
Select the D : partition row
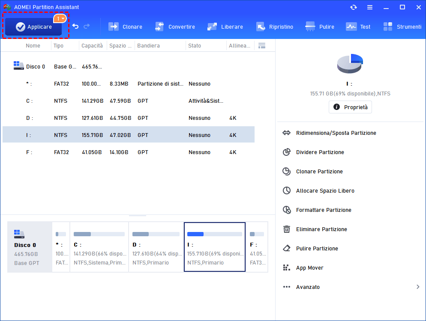(129, 118)
